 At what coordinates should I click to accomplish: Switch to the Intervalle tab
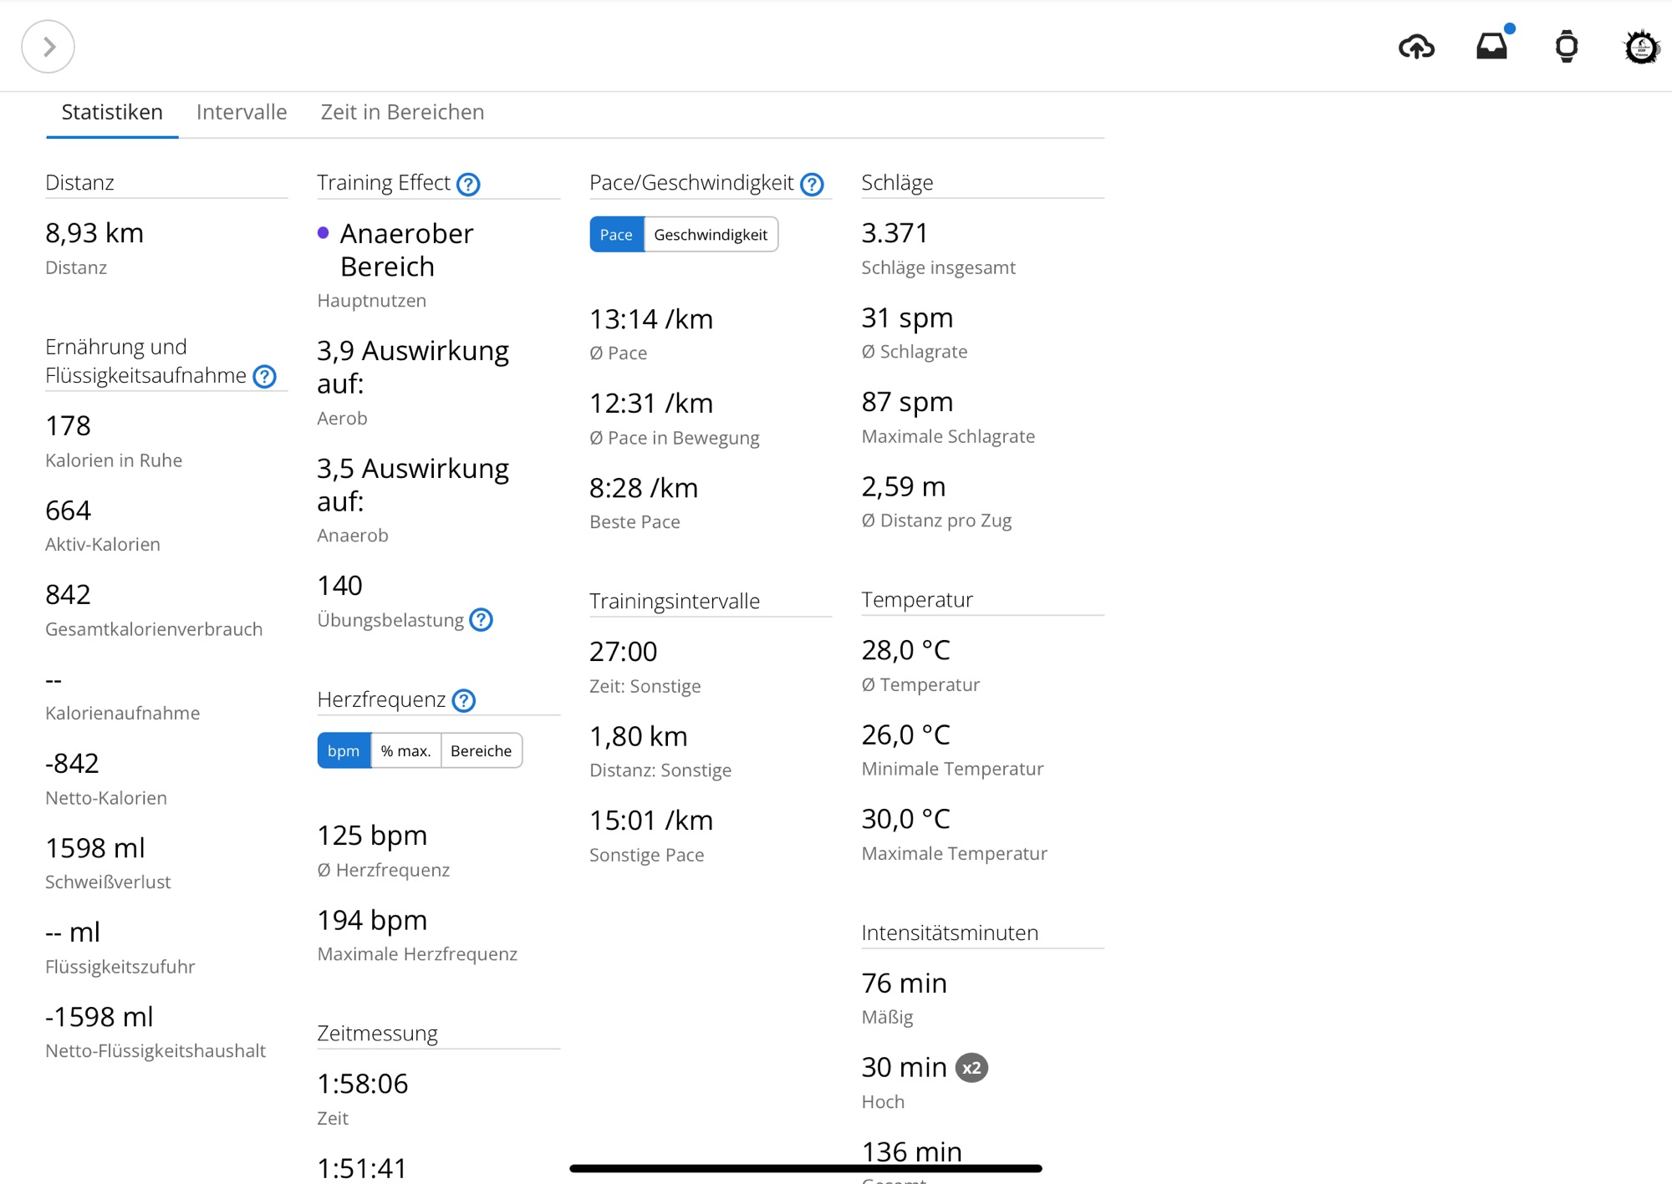click(242, 112)
